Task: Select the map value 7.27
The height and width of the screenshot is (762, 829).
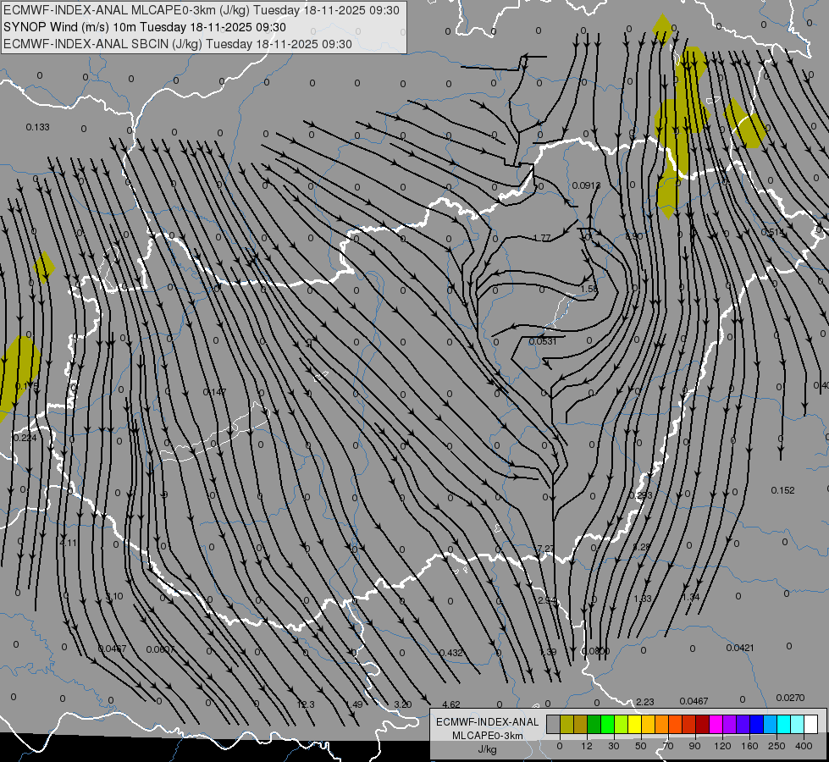Action: click(544, 549)
